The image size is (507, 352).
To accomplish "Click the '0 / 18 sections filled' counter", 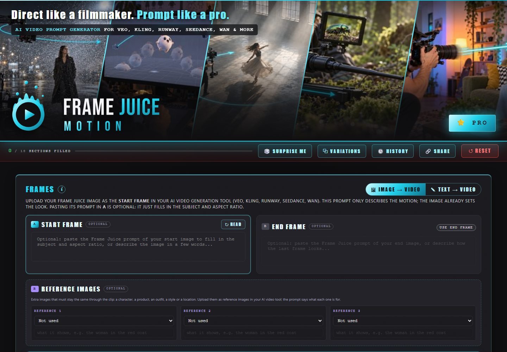I will [39, 151].
